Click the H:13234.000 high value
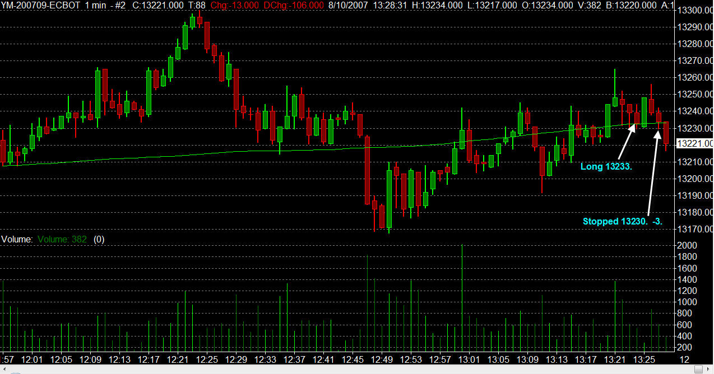Image resolution: width=714 pixels, height=374 pixels. (x=437, y=5)
